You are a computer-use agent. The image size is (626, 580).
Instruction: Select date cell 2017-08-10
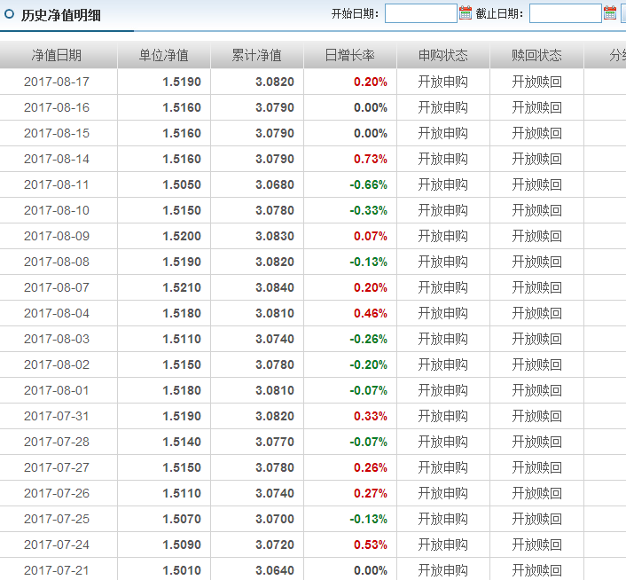coord(57,210)
